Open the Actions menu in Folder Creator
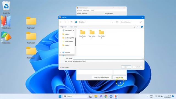The width and height of the screenshot is (176, 99). (x=79, y=10)
